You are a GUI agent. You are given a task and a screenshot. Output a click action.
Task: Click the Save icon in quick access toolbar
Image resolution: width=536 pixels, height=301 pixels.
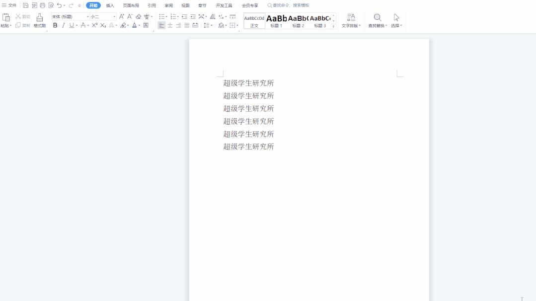coord(26,5)
